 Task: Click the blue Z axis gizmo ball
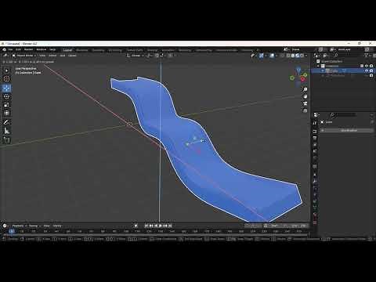[x=298, y=70]
